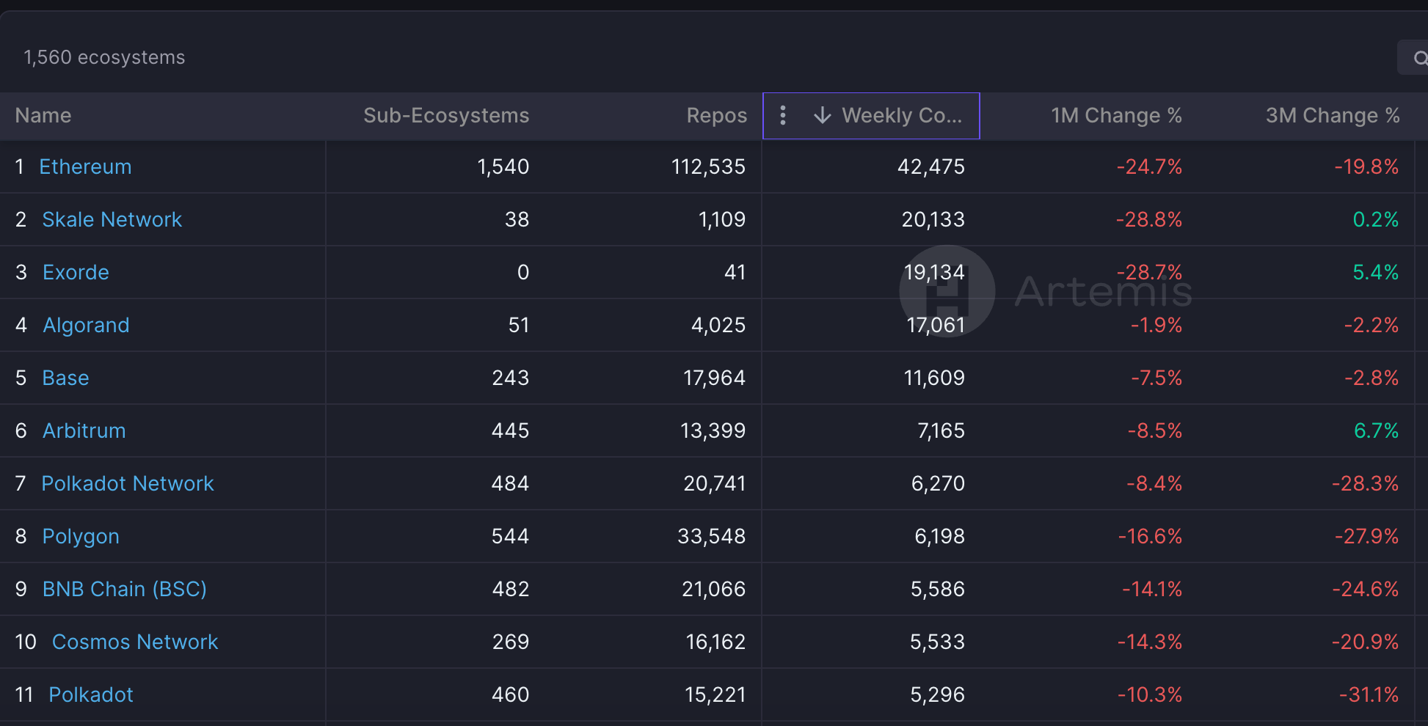Click Arbitrum's 3M change 6.7%
The width and height of the screenshot is (1428, 726).
pyautogui.click(x=1376, y=430)
